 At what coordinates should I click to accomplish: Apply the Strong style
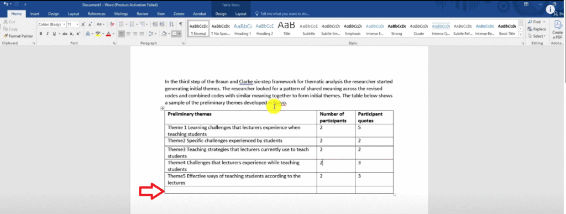coord(397,29)
